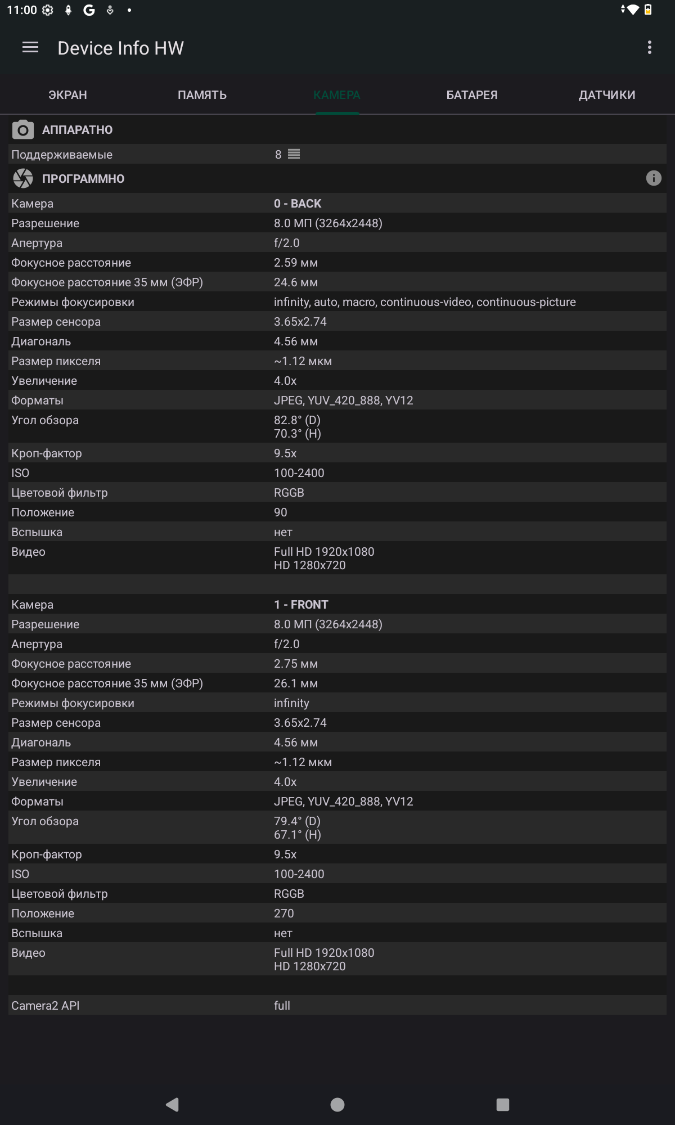Tap the info icon beside ПРОГРАММНО

(x=654, y=178)
